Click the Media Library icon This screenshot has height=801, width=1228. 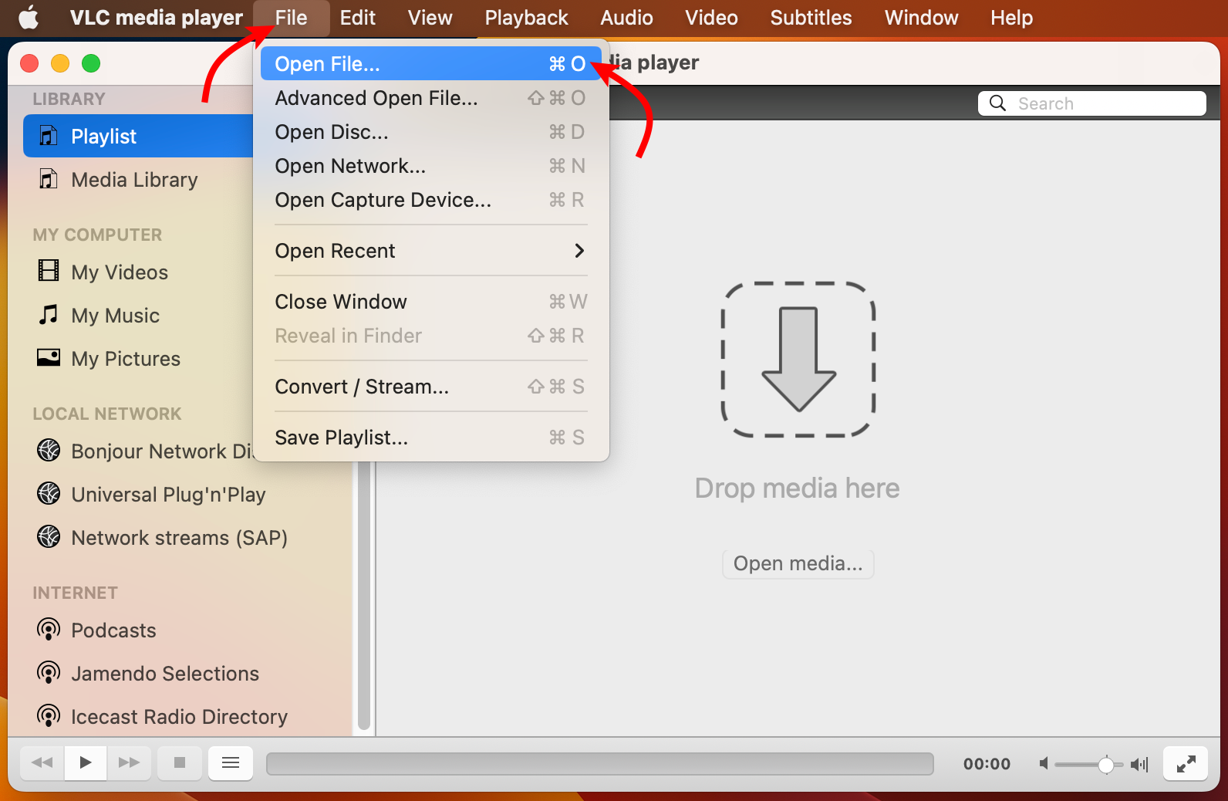coord(48,179)
